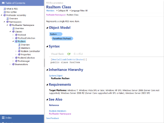Collapse the Object Model section
The width and height of the screenshot is (164, 123).
pyautogui.click(x=47, y=28)
